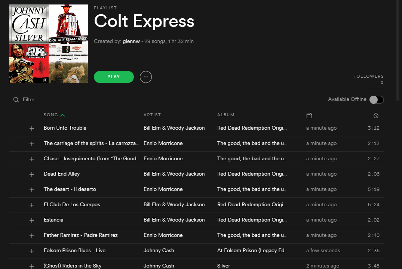Click the vertical scrollbar on the right edge

(x=398, y=50)
